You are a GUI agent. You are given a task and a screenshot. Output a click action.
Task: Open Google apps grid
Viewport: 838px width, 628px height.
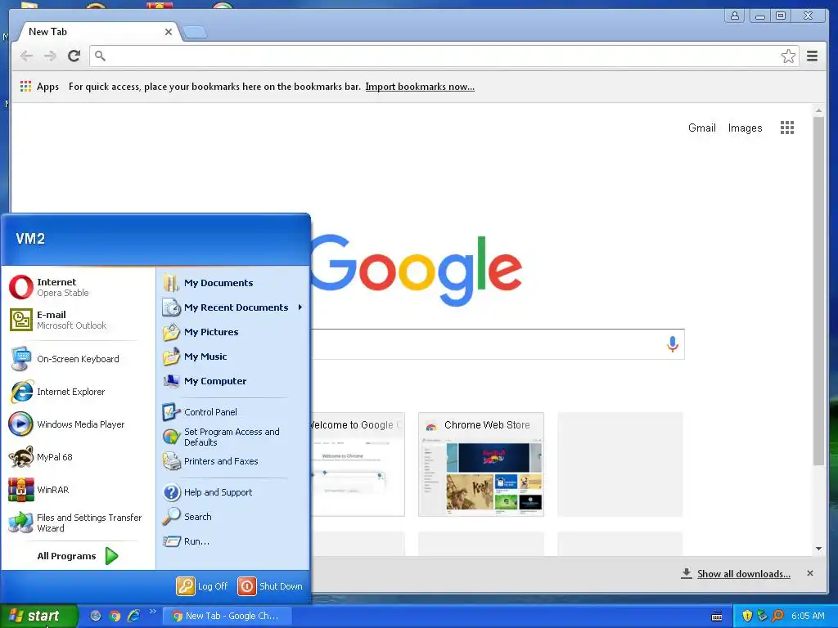coord(787,128)
